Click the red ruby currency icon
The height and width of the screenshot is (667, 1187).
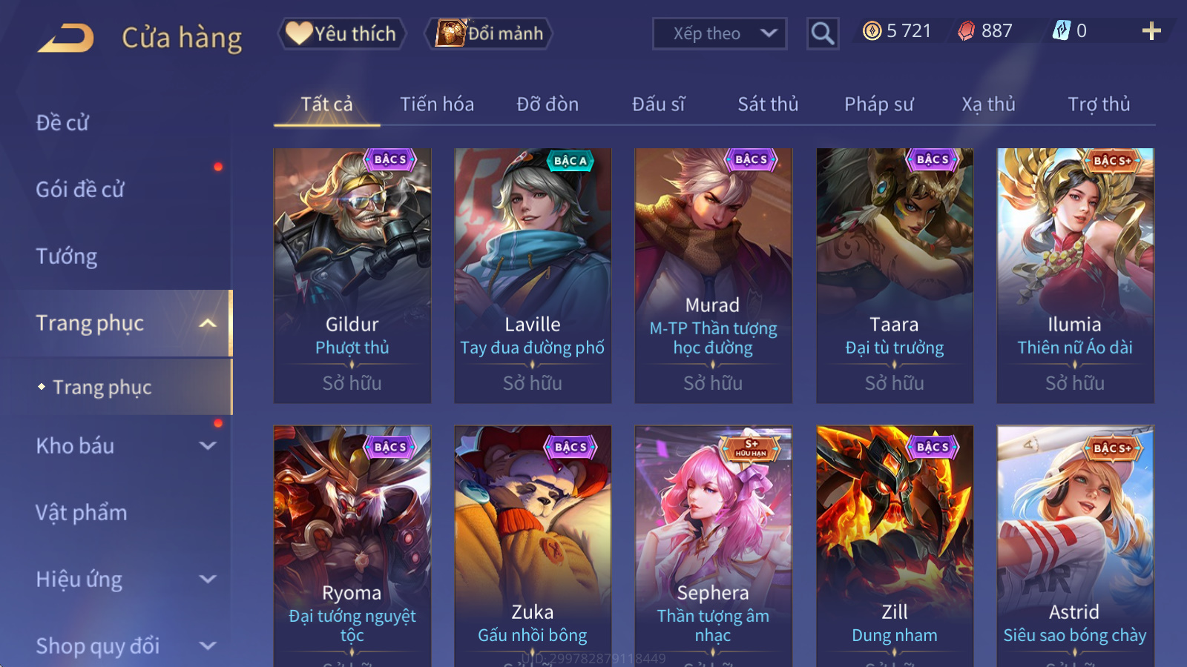click(x=966, y=31)
